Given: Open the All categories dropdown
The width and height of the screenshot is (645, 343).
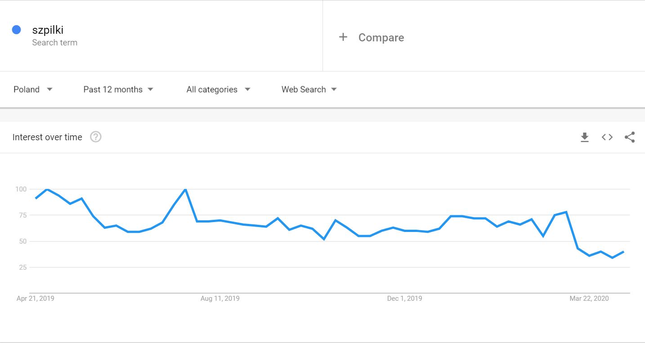Looking at the screenshot, I should click(x=218, y=89).
